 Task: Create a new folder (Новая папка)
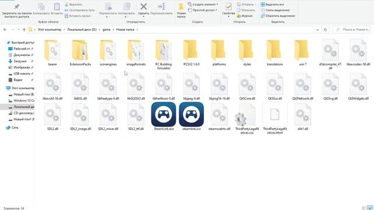click(181, 10)
